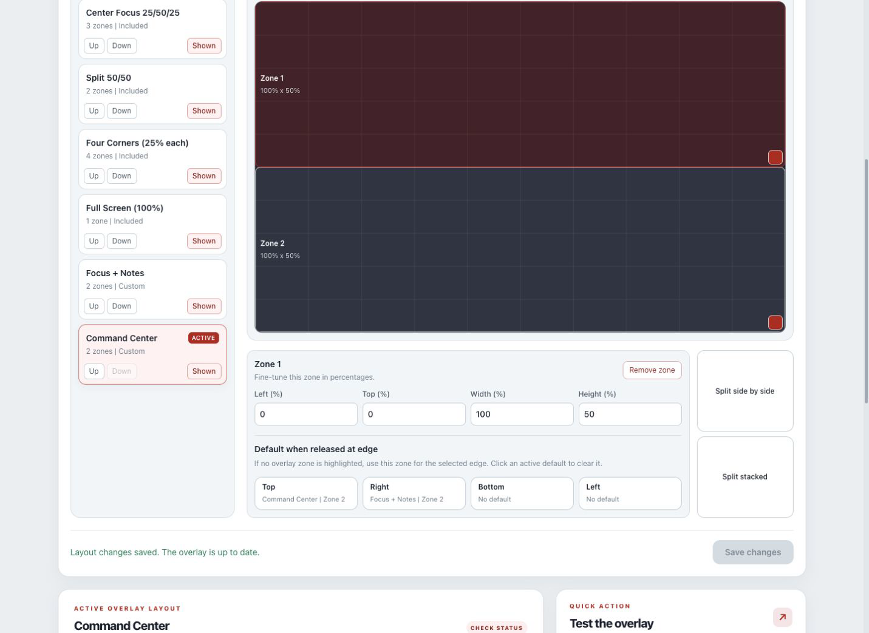Move Focus + Notes up
869x633 pixels.
pos(94,306)
